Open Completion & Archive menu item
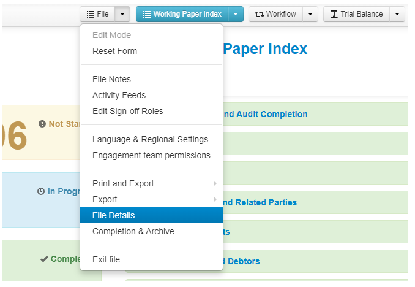The image size is (415, 287). (x=133, y=231)
